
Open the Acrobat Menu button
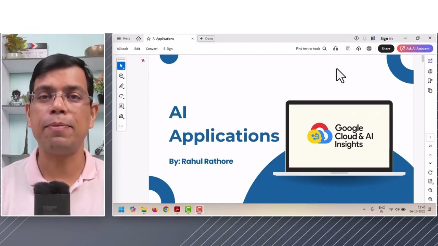point(124,39)
